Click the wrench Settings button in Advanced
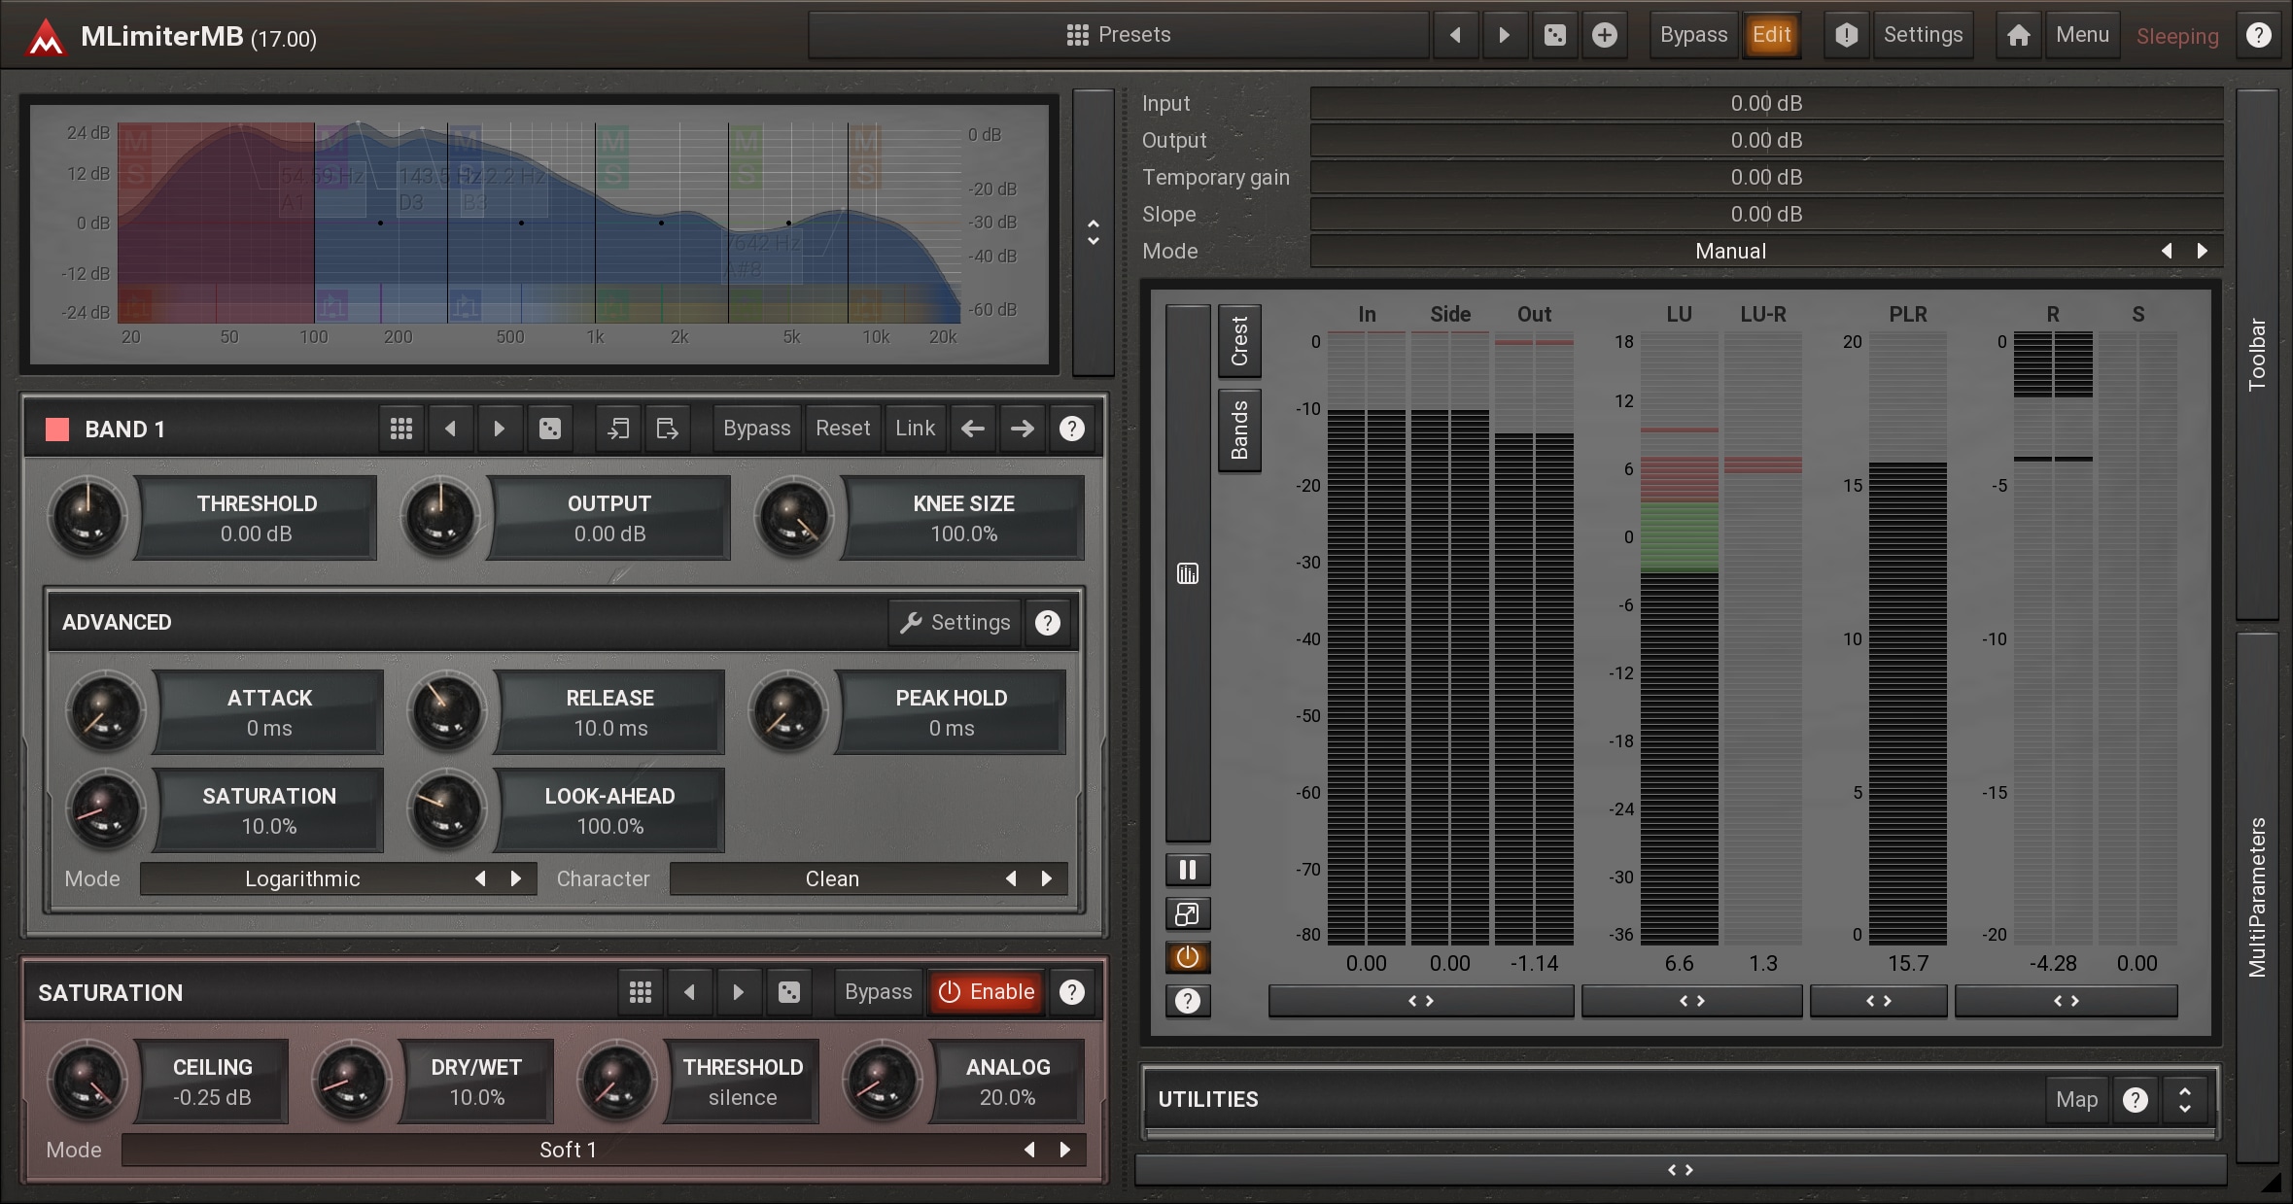This screenshot has height=1204, width=2293. pos(955,623)
